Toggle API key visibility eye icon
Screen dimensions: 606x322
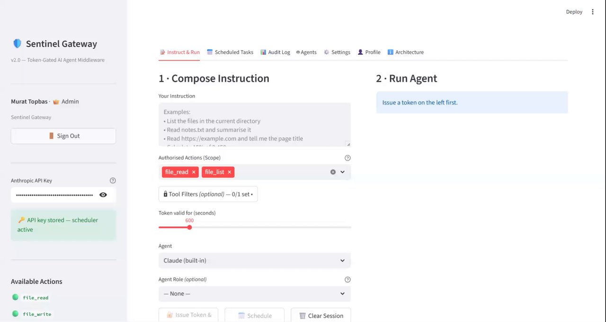point(103,195)
